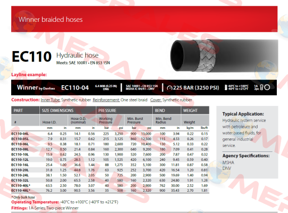Select part number EC110-06L
The width and height of the screenshot is (288, 213).
pyautogui.click(x=20, y=144)
